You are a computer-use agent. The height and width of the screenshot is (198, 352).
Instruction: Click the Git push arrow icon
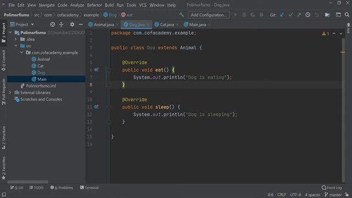299,15
